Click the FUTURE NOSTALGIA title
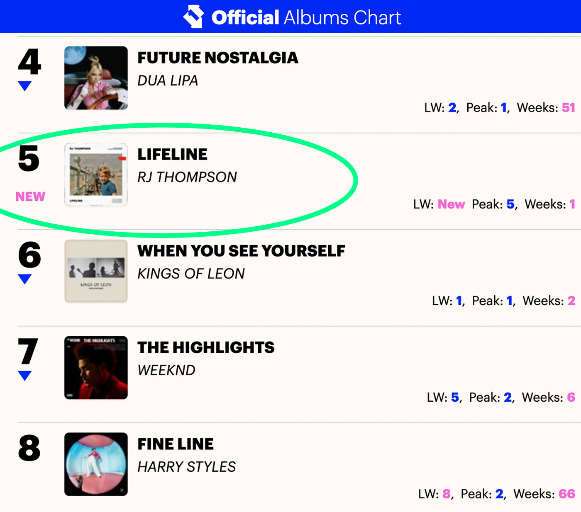This screenshot has width=581, height=512. coord(217,58)
